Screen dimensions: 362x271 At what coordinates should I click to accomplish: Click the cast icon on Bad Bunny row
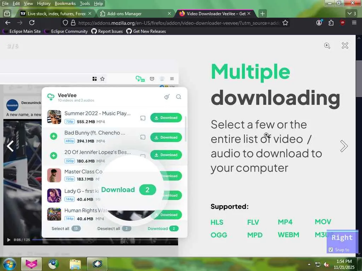[143, 137]
